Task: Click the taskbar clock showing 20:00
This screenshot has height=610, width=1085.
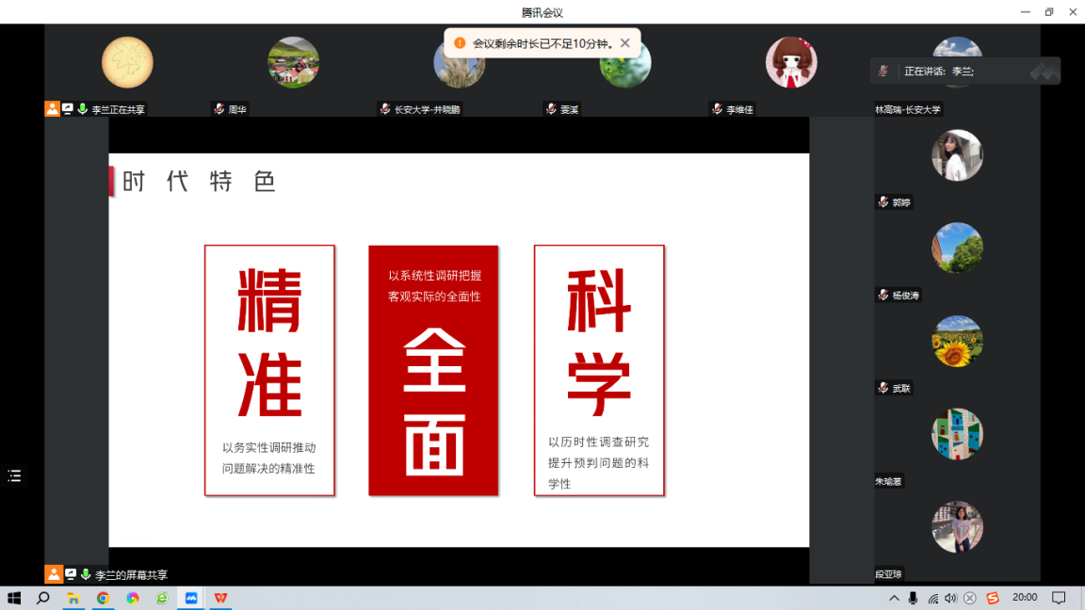Action: click(x=1025, y=598)
